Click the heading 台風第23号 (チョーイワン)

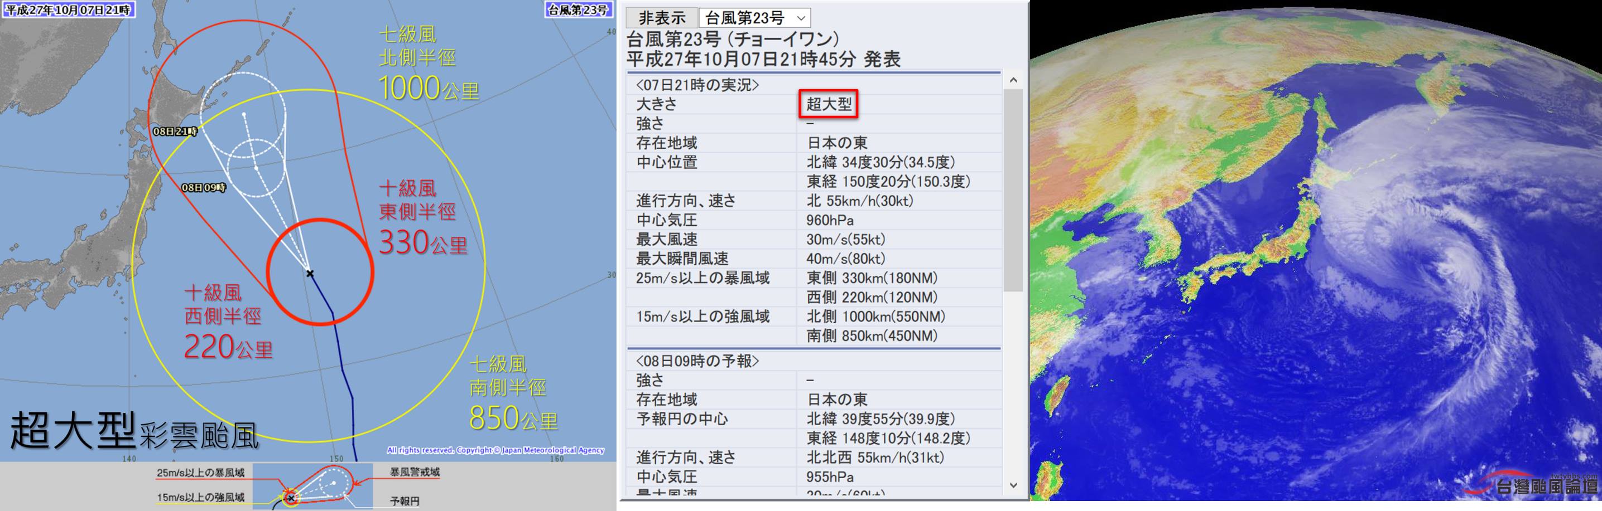click(x=733, y=39)
